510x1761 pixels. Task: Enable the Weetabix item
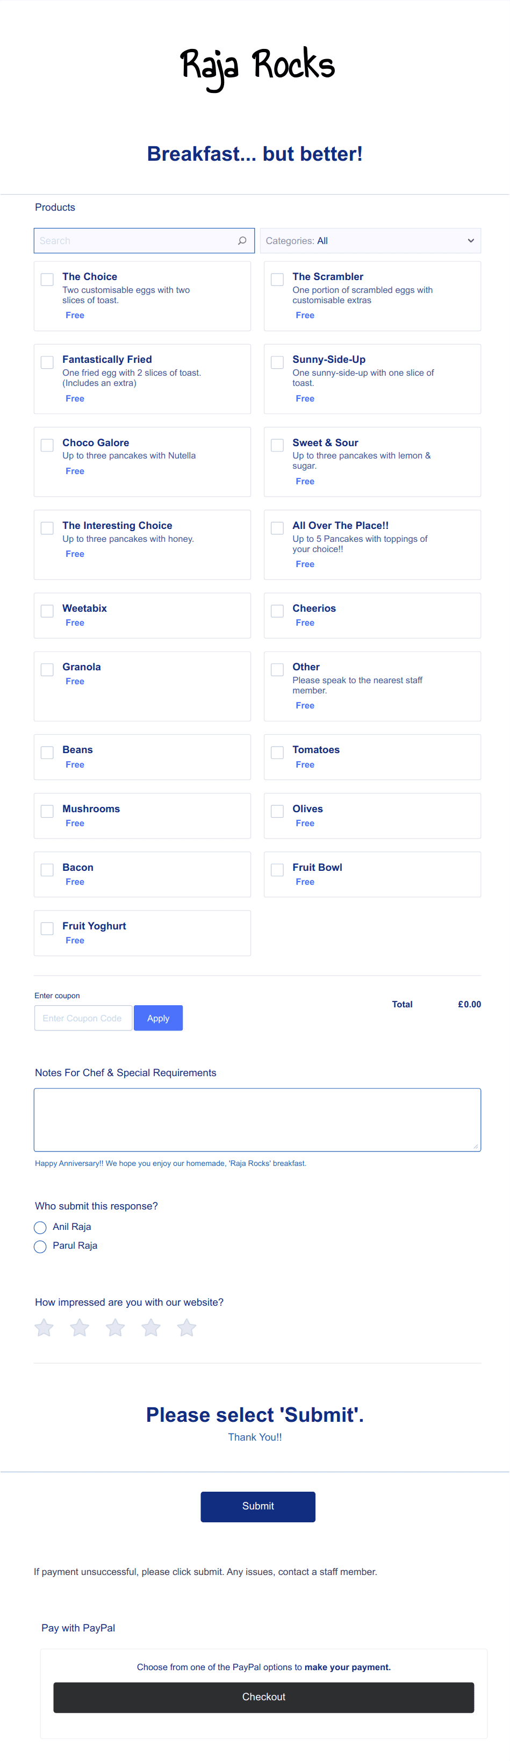[47, 611]
